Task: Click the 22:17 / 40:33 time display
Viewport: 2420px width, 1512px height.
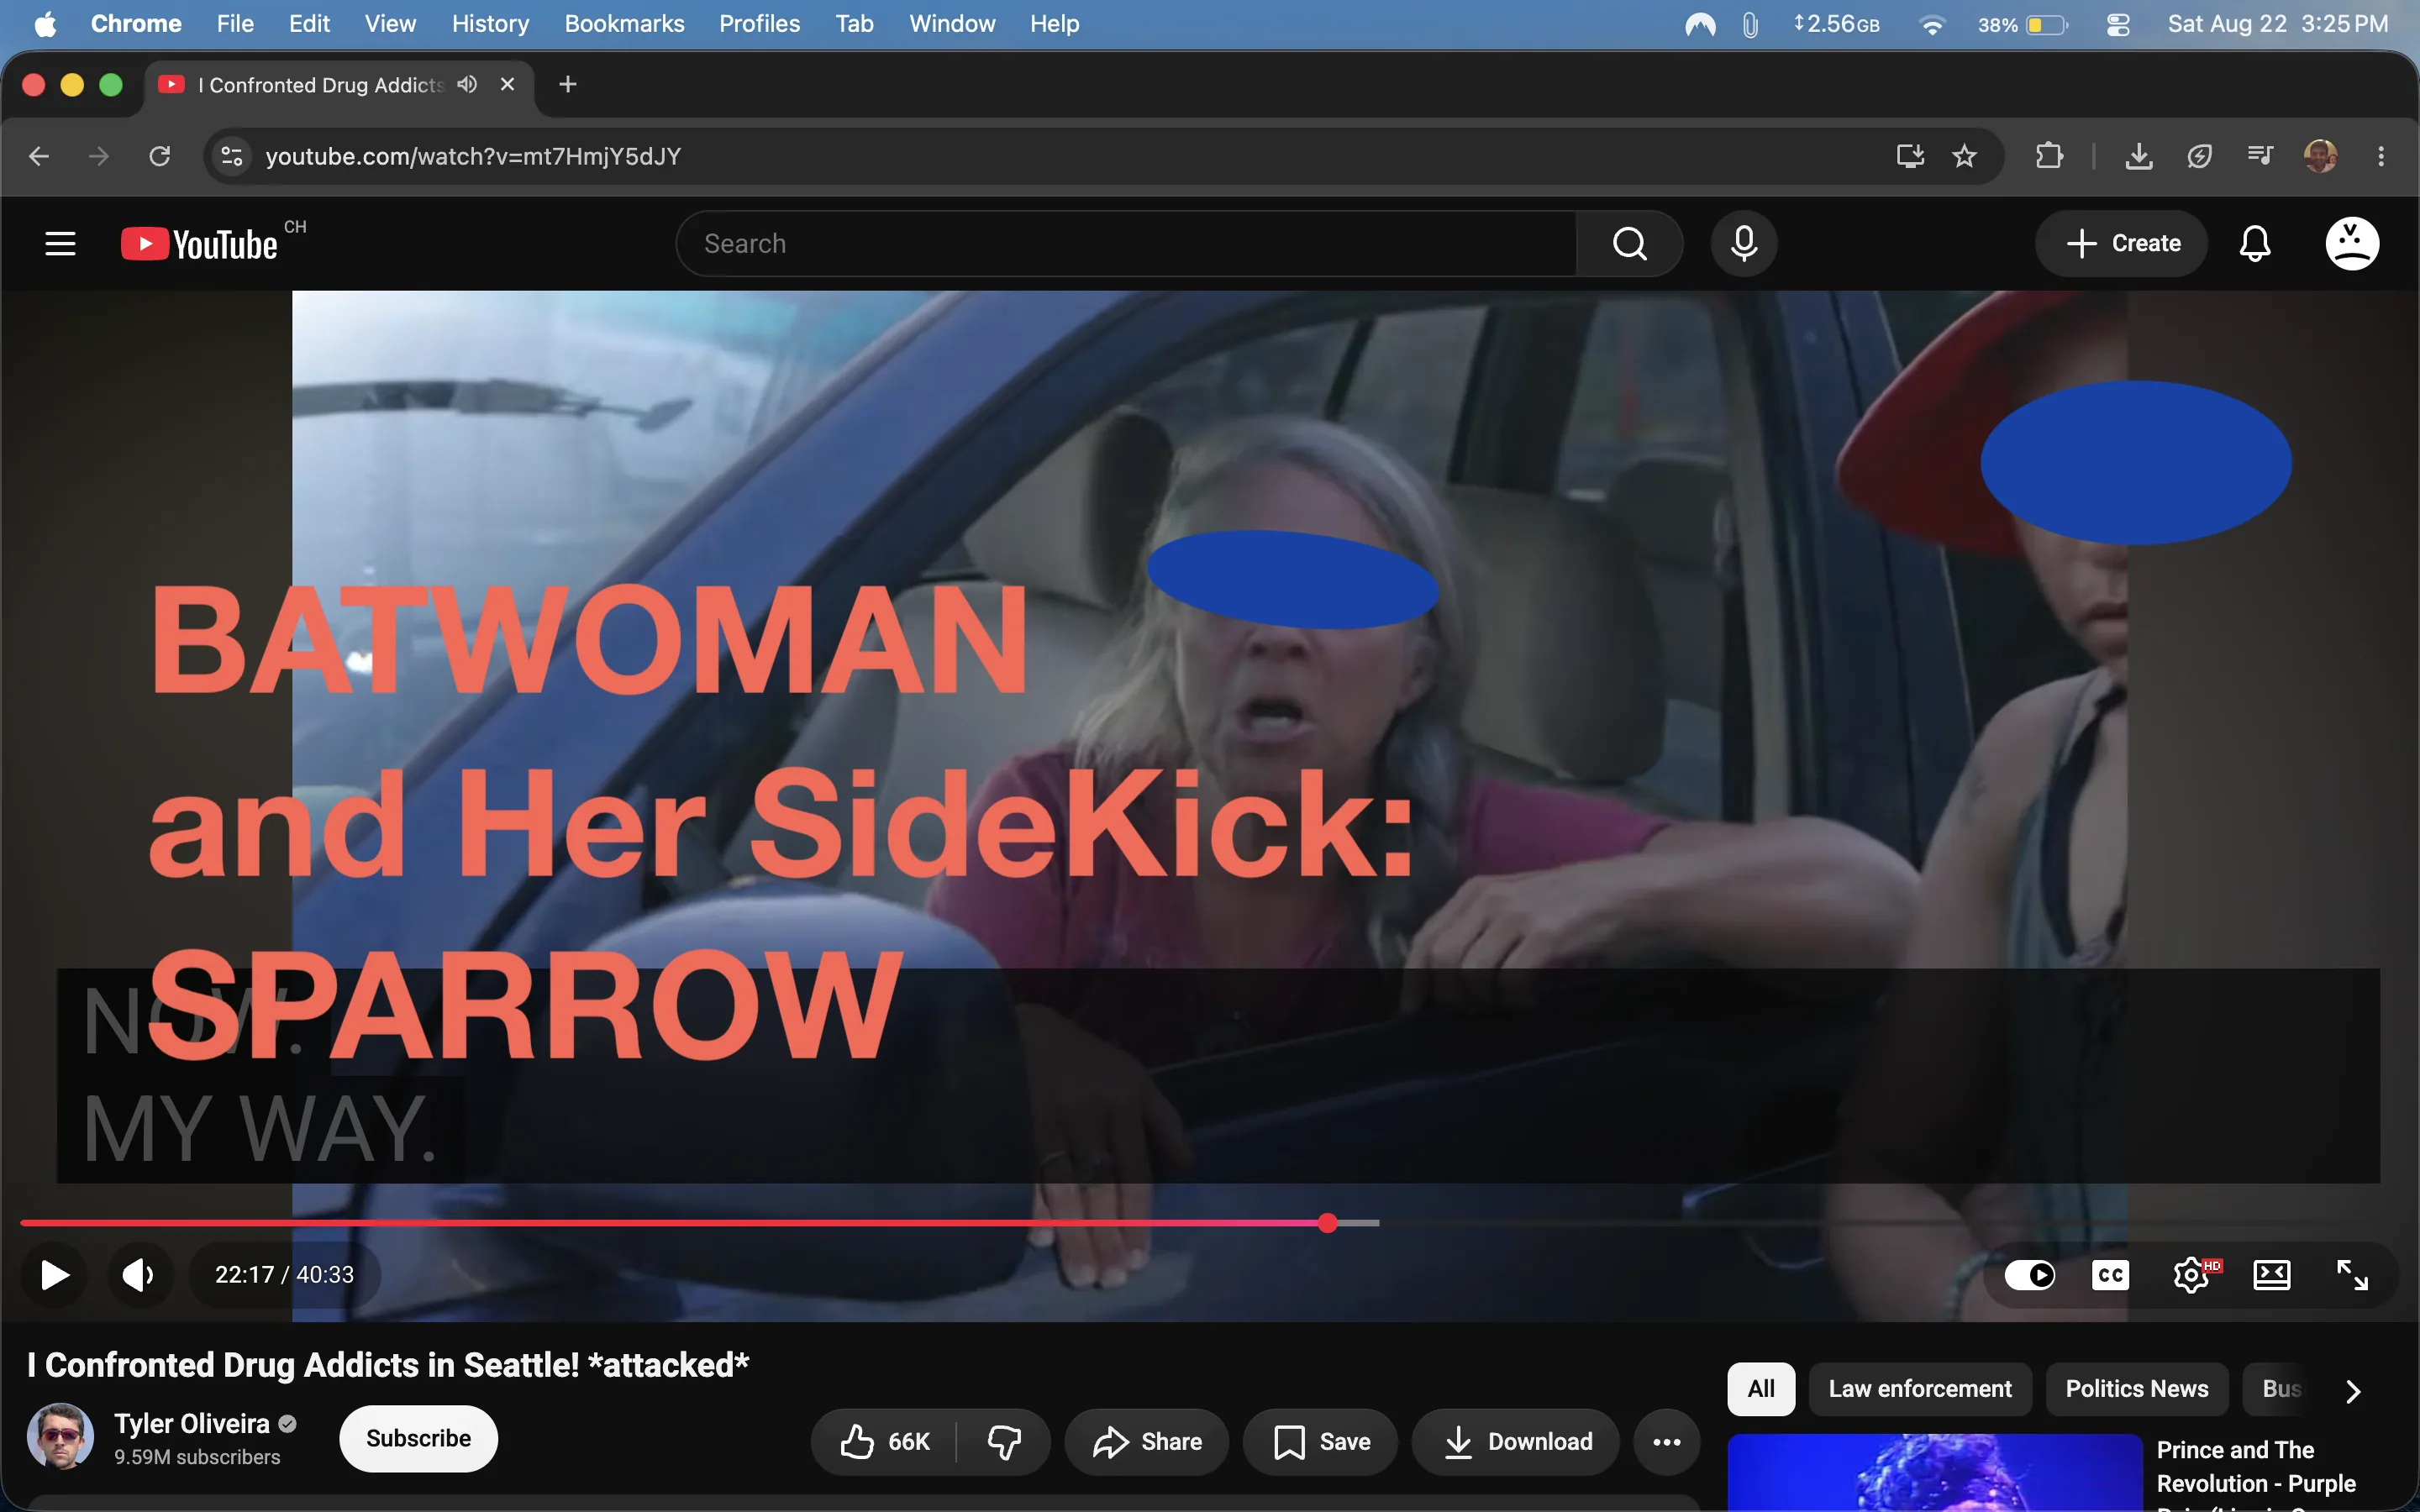Action: point(284,1274)
